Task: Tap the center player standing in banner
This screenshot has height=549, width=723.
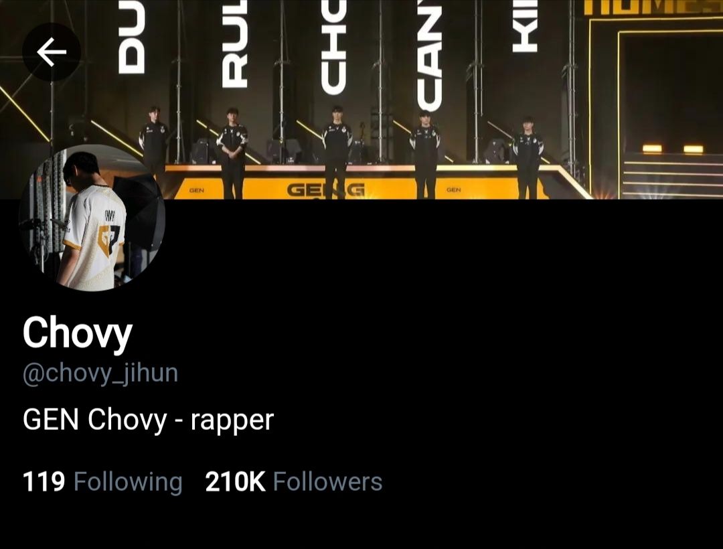Action: (x=336, y=152)
